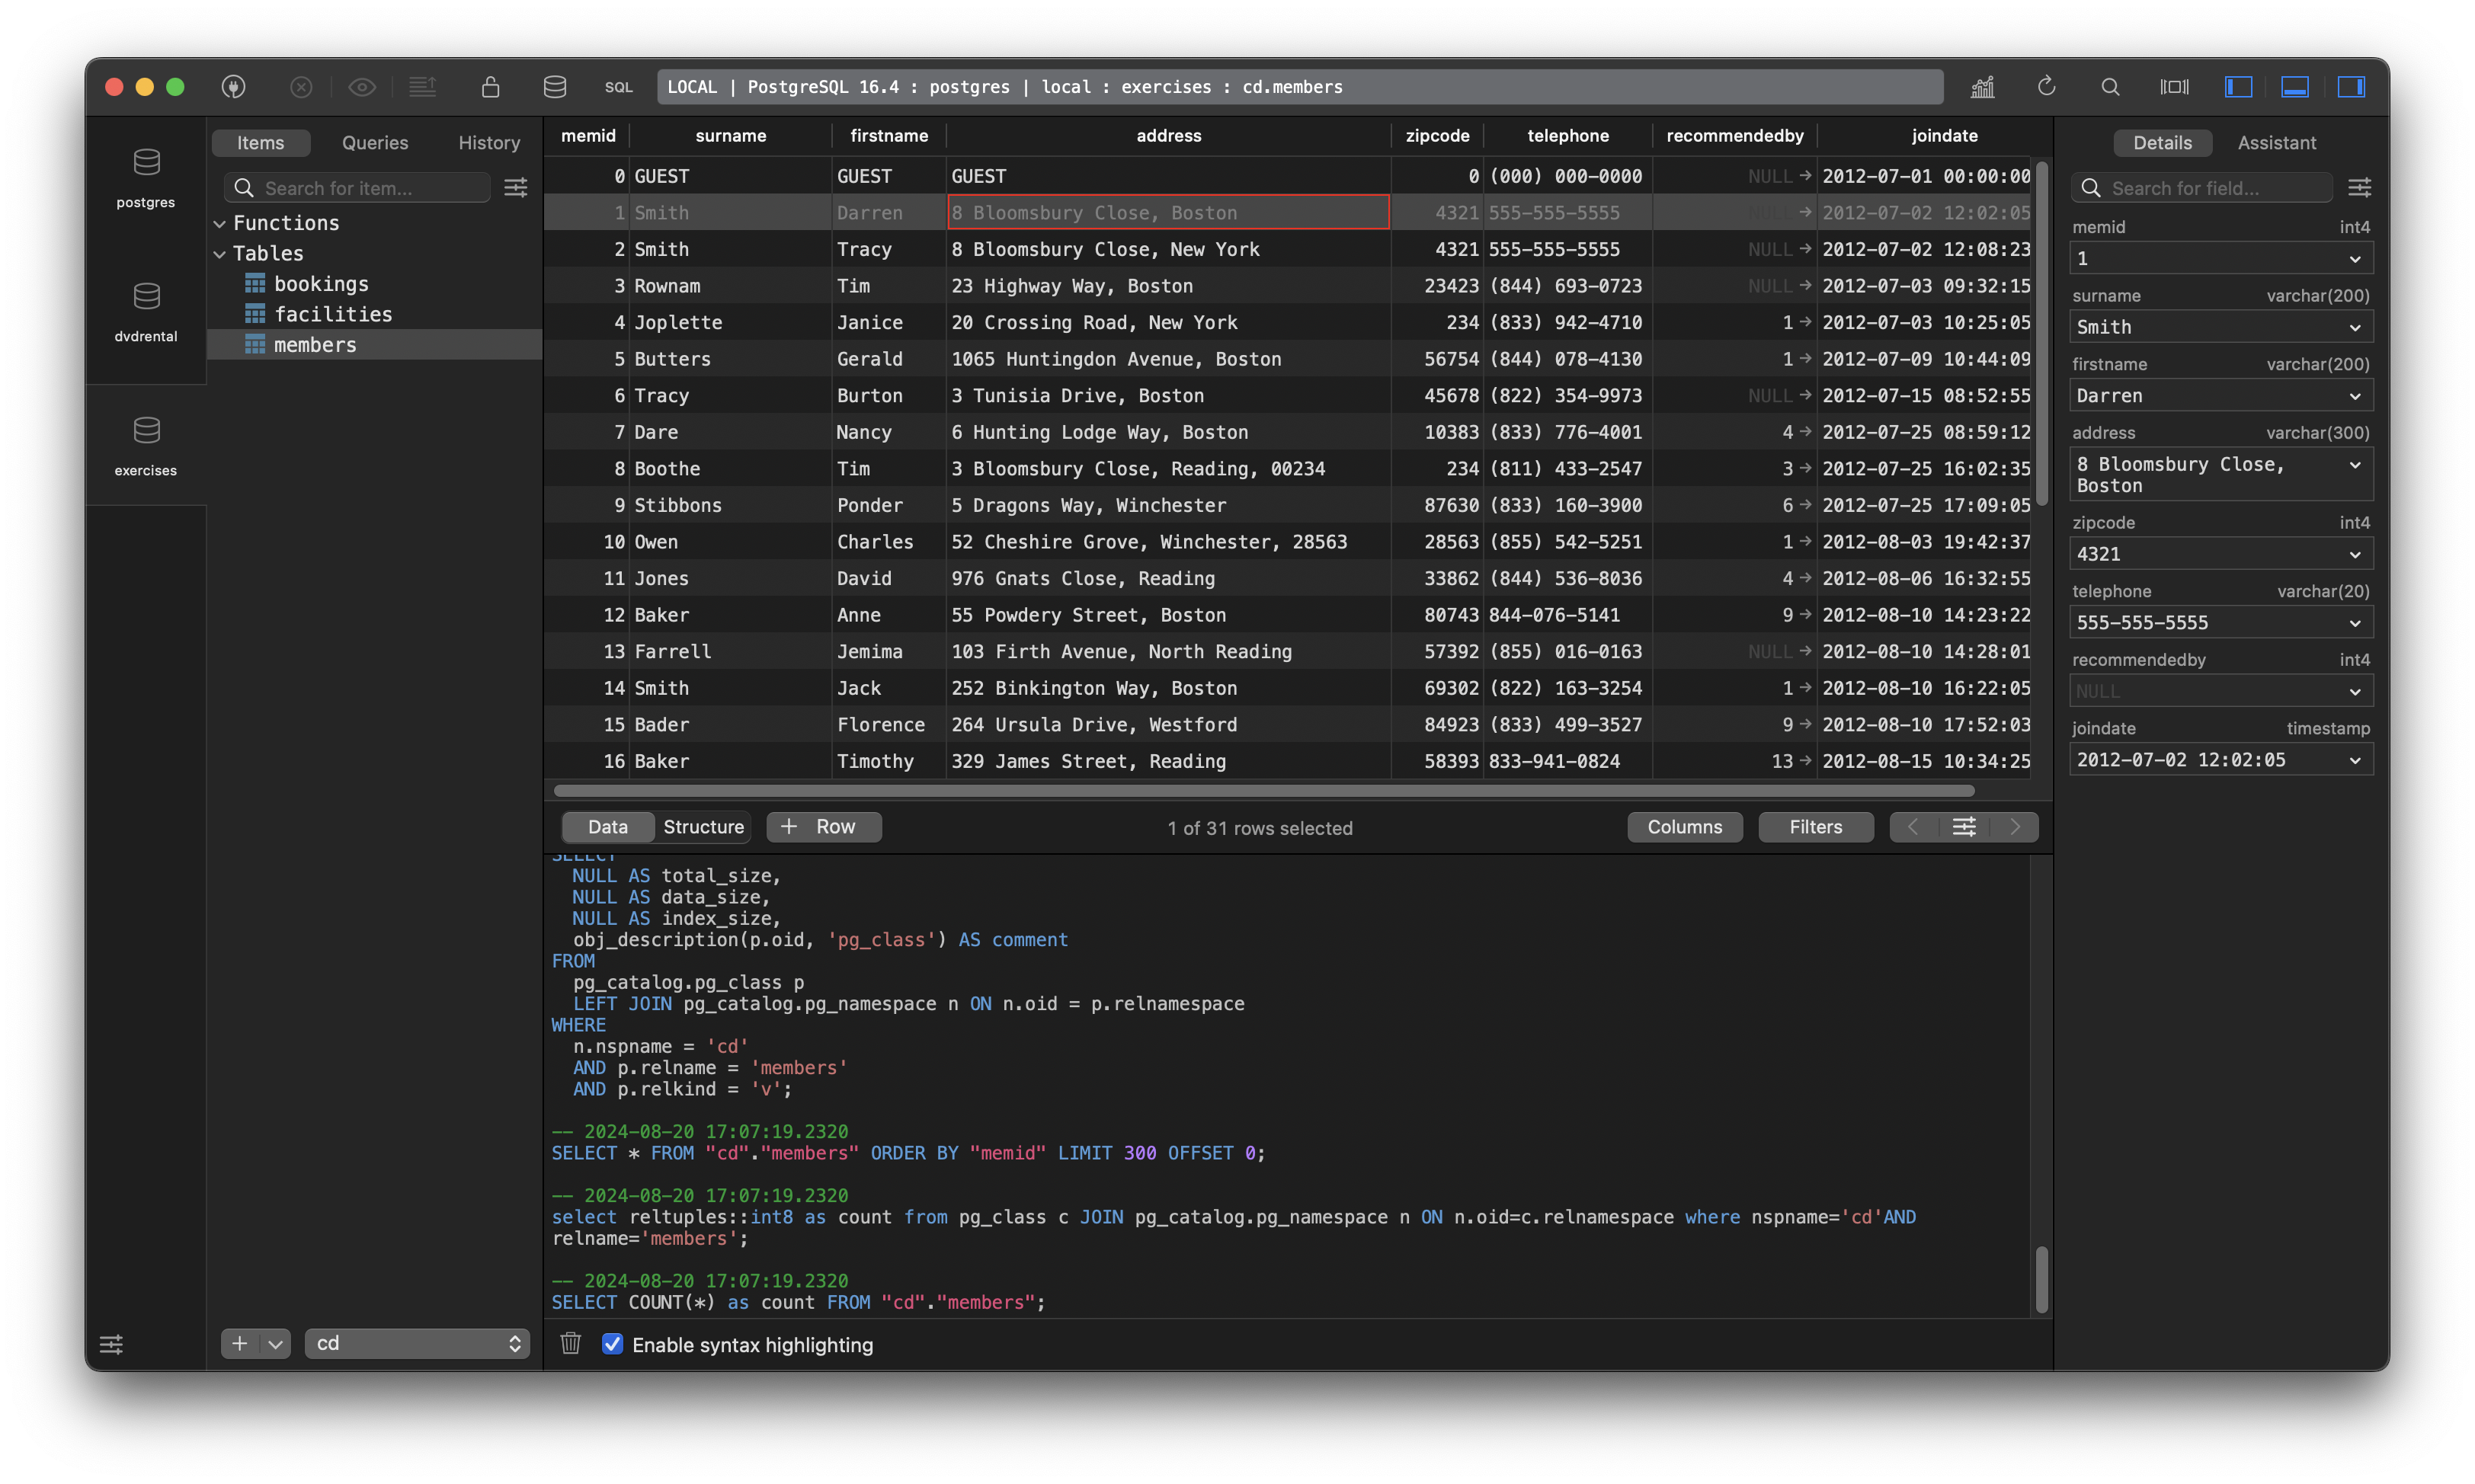Image resolution: width=2475 pixels, height=1484 pixels.
Task: Collapse the Tables tree section
Action: 220,254
